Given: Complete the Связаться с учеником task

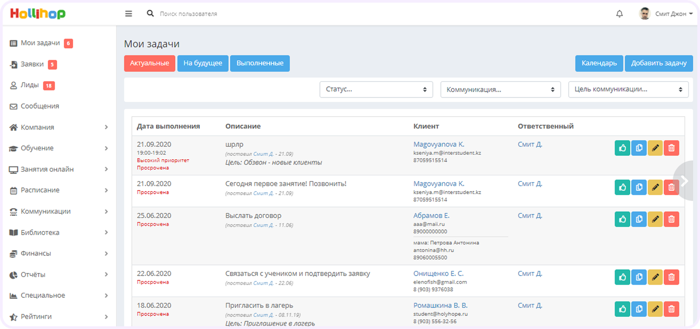Looking at the screenshot, I should (x=622, y=277).
